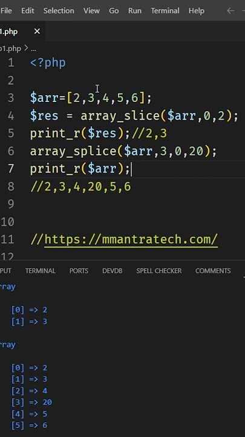Open the Go menu
The image size is (245, 437).
point(114,11)
